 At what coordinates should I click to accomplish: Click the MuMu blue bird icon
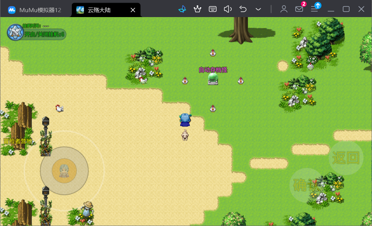tap(182, 9)
